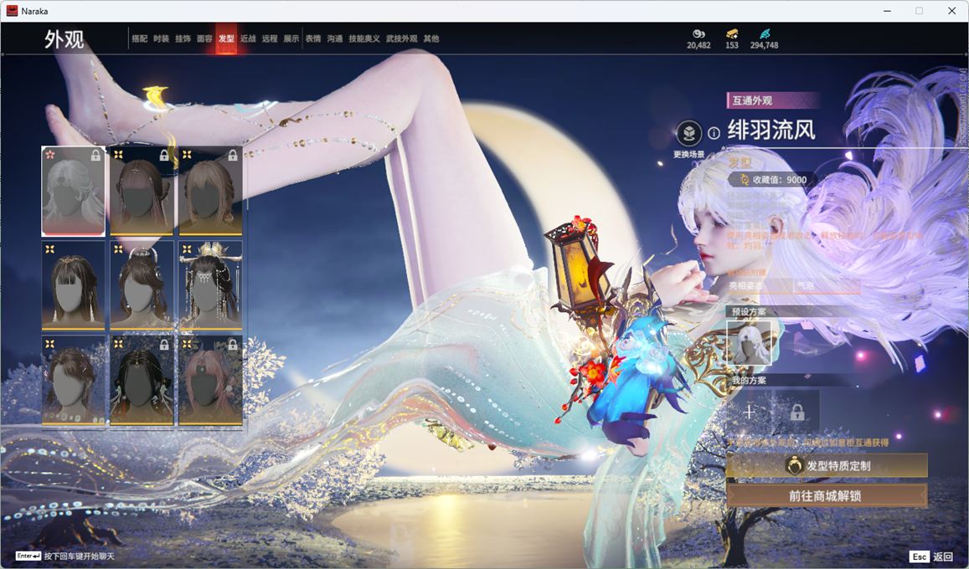Open the 搭配 tab
Image resolution: width=969 pixels, height=569 pixels.
139,38
